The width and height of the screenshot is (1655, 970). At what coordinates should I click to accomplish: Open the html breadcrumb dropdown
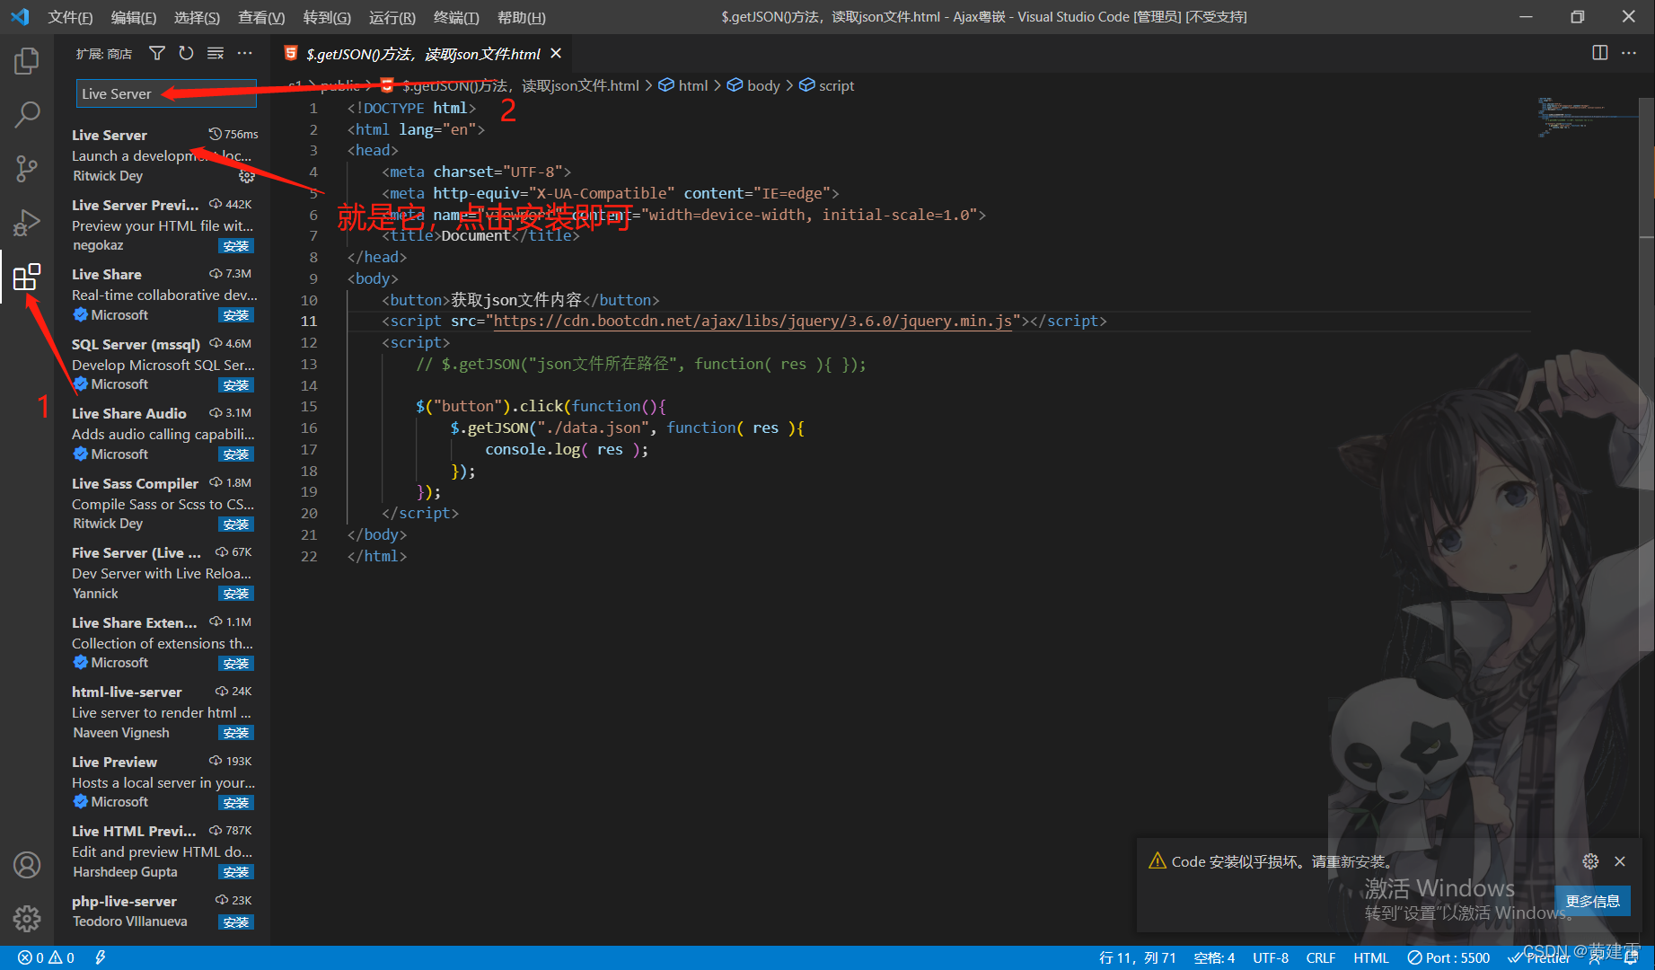684,85
